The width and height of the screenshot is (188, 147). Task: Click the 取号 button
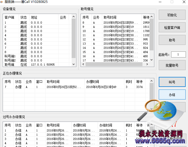coord(172,40)
